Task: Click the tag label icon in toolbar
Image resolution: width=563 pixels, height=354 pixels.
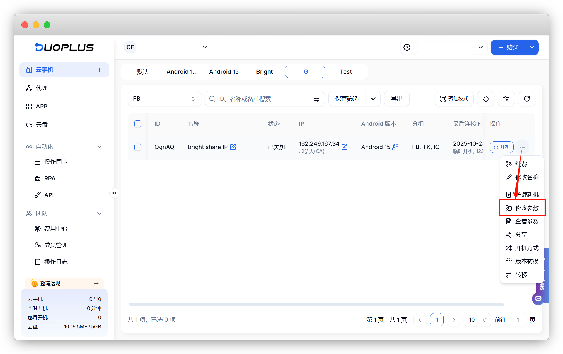Action: point(485,99)
